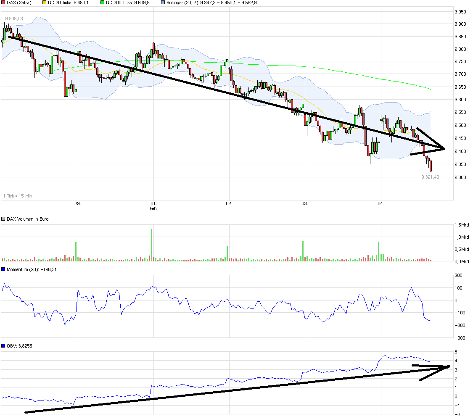Click the blue OBV legend swatch
The height and width of the screenshot is (419, 473).
click(x=3, y=346)
